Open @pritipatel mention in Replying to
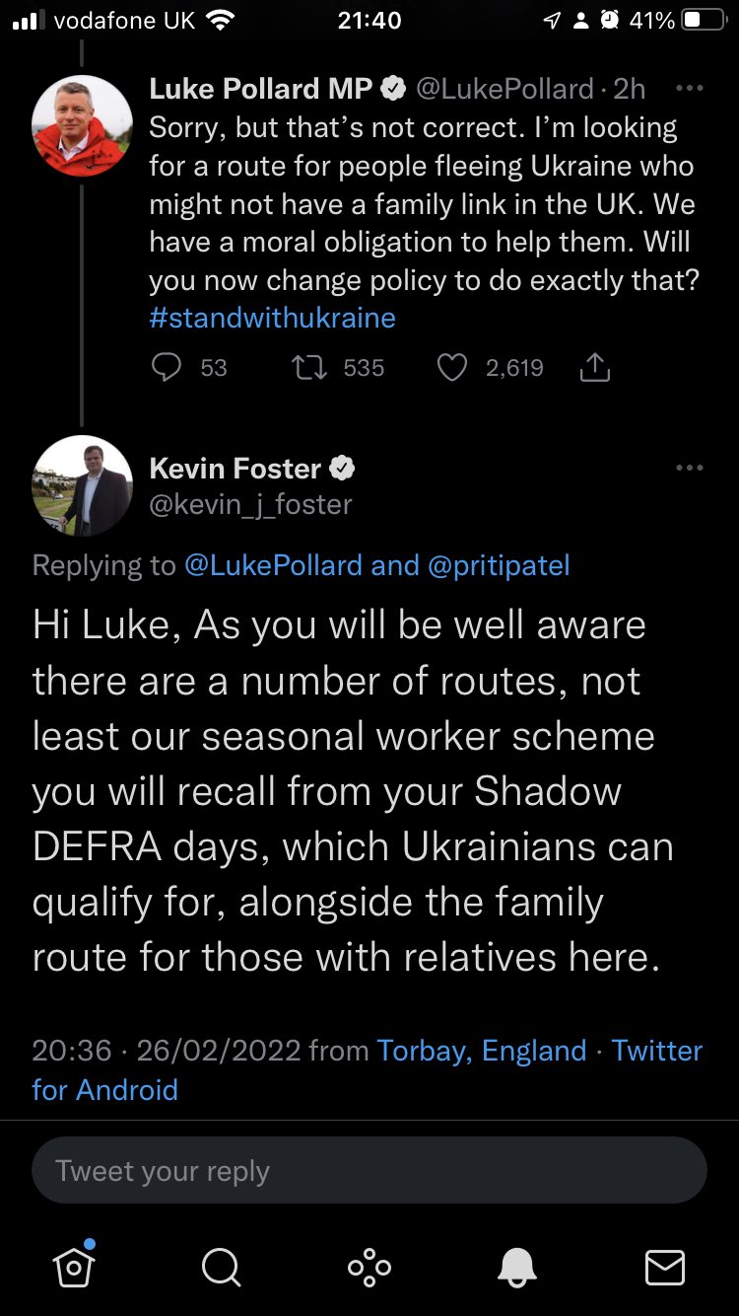Viewport: 739px width, 1316px height. [498, 565]
